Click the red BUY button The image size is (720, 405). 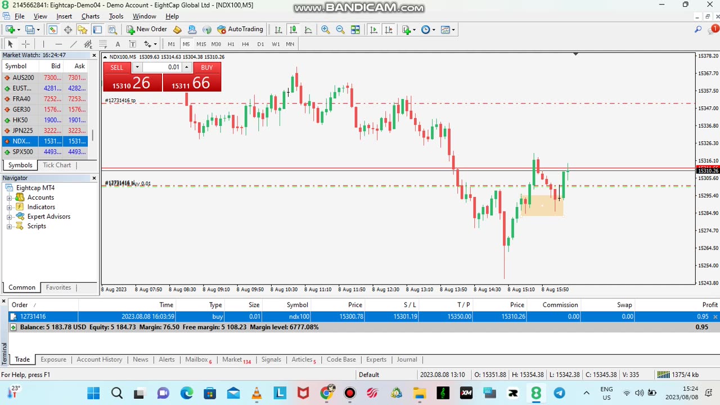point(207,67)
